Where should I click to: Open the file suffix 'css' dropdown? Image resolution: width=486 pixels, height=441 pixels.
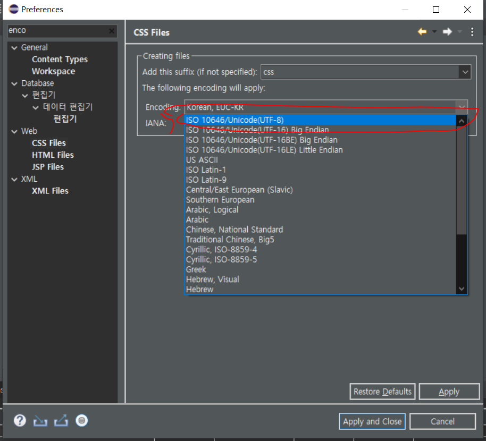coord(465,72)
